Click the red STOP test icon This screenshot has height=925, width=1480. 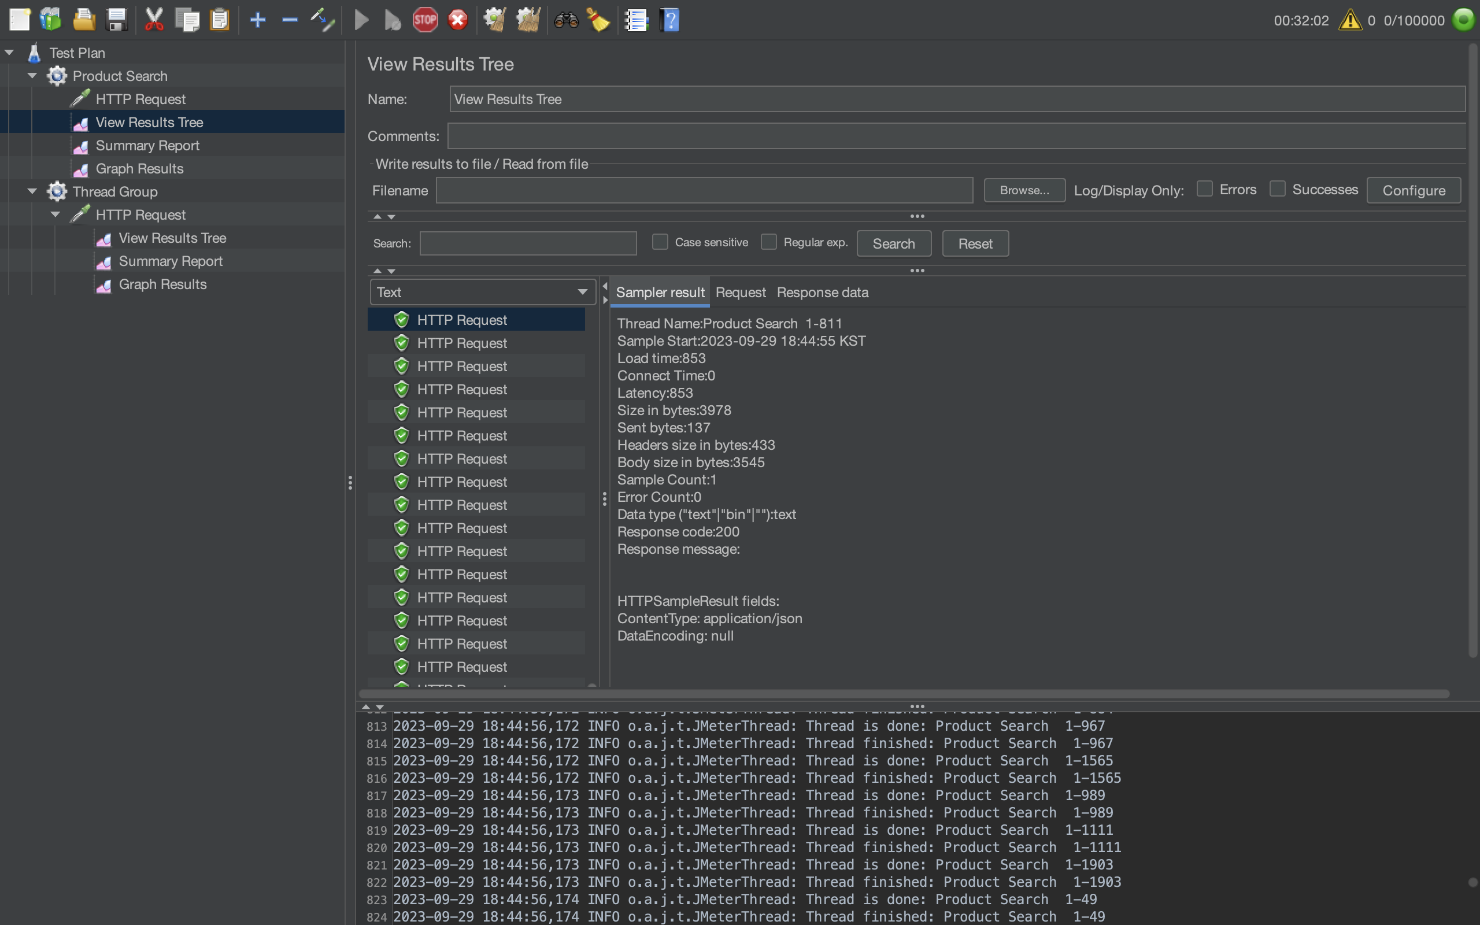(425, 20)
